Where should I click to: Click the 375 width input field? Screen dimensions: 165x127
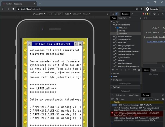[51, 14]
